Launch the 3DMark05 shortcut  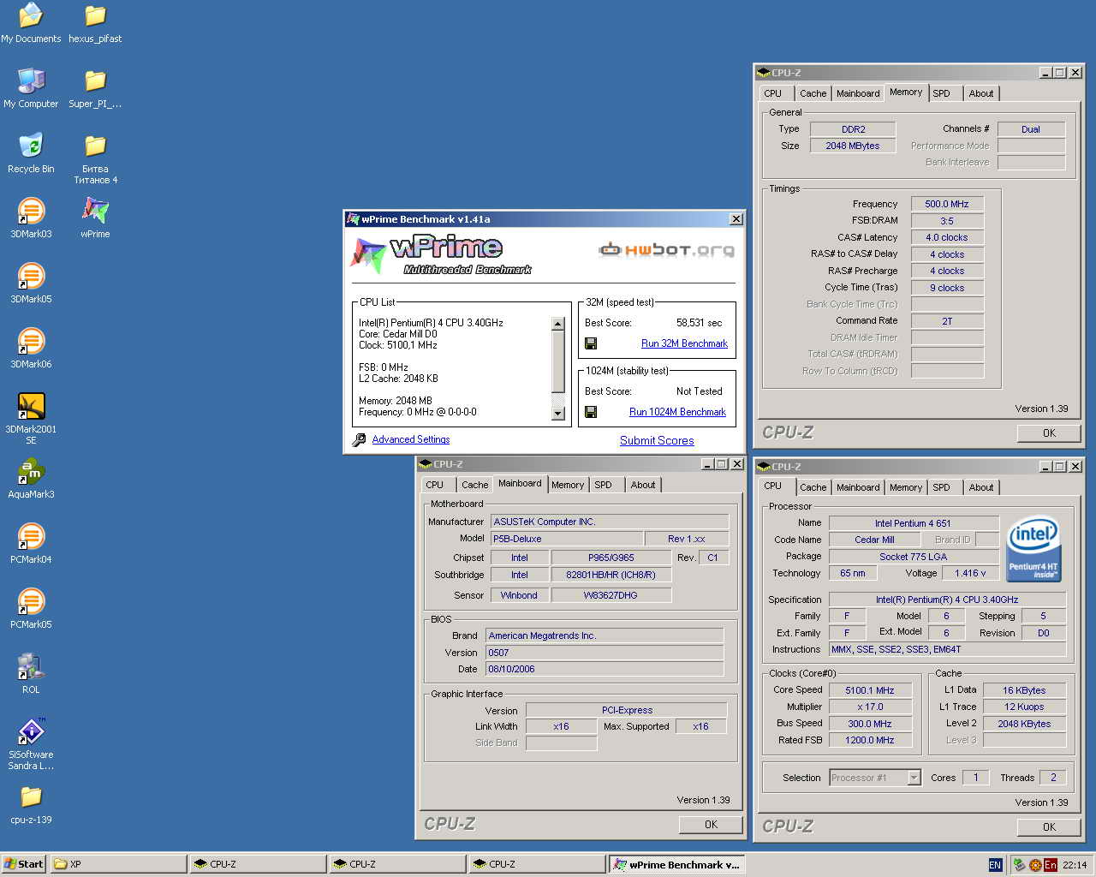click(x=31, y=283)
